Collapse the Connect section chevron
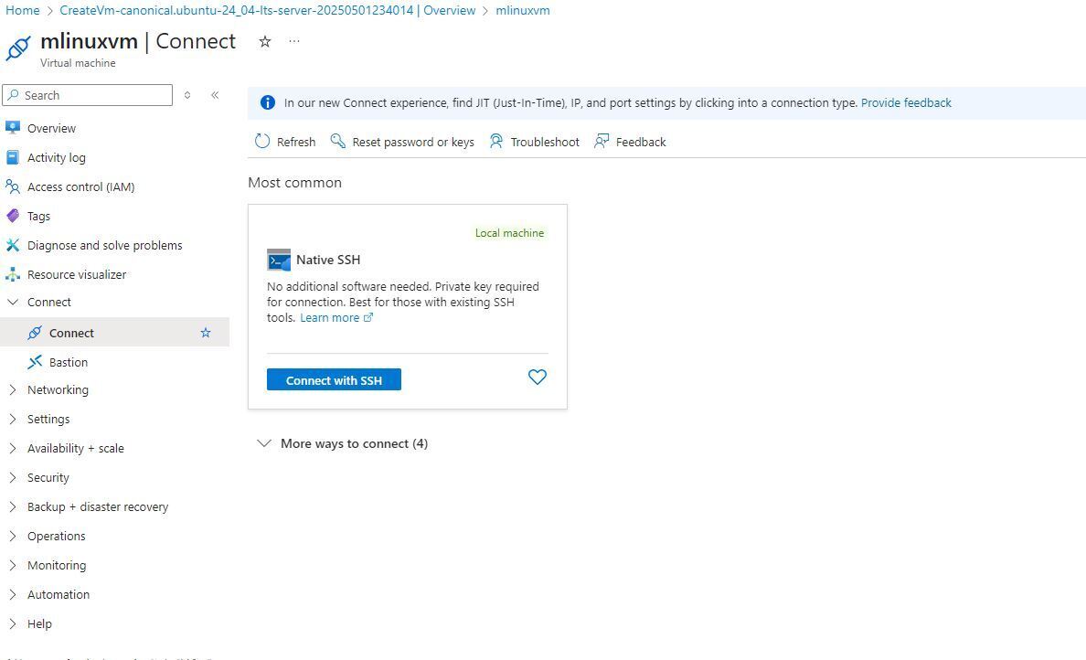 13,302
